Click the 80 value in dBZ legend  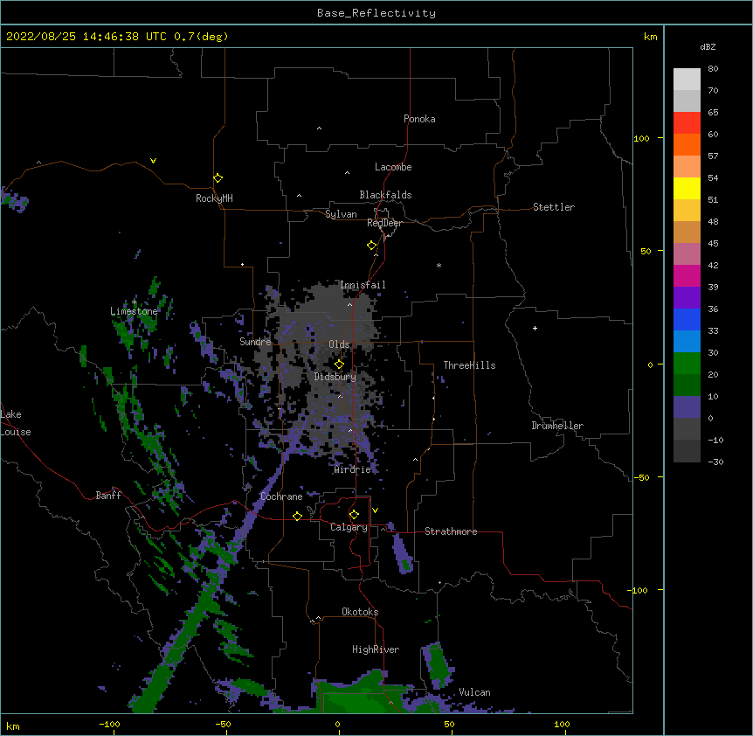(x=713, y=69)
